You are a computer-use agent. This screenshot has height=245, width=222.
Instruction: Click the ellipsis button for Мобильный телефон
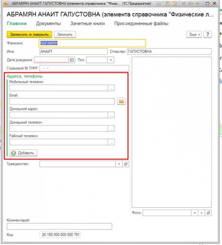click(x=111, y=88)
